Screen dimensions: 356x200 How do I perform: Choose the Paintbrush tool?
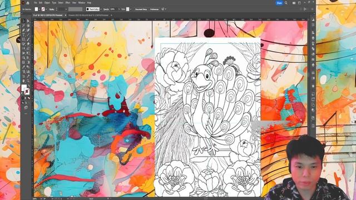click(x=28, y=39)
